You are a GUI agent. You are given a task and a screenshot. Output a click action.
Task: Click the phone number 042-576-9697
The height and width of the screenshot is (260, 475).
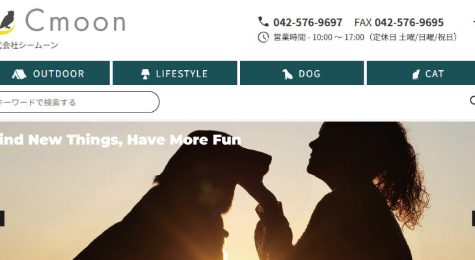[308, 22]
